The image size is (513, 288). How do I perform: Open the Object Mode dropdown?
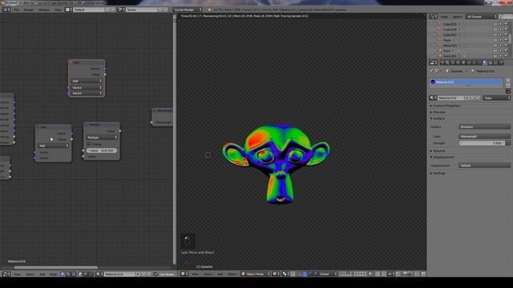click(256, 274)
